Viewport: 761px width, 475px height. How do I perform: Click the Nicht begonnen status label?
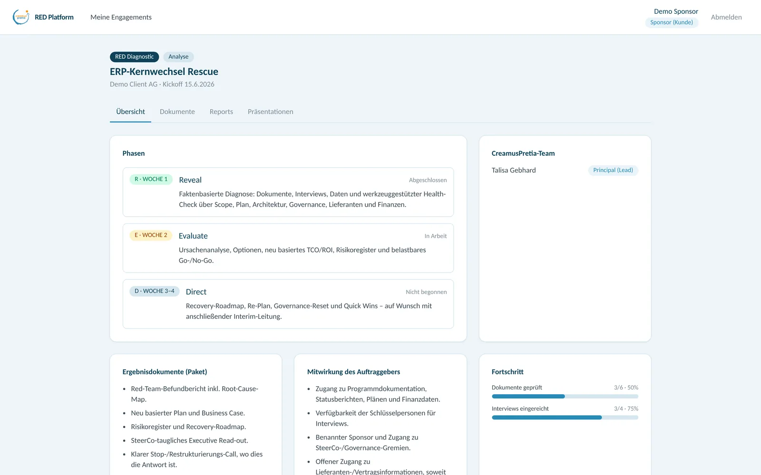[426, 292]
